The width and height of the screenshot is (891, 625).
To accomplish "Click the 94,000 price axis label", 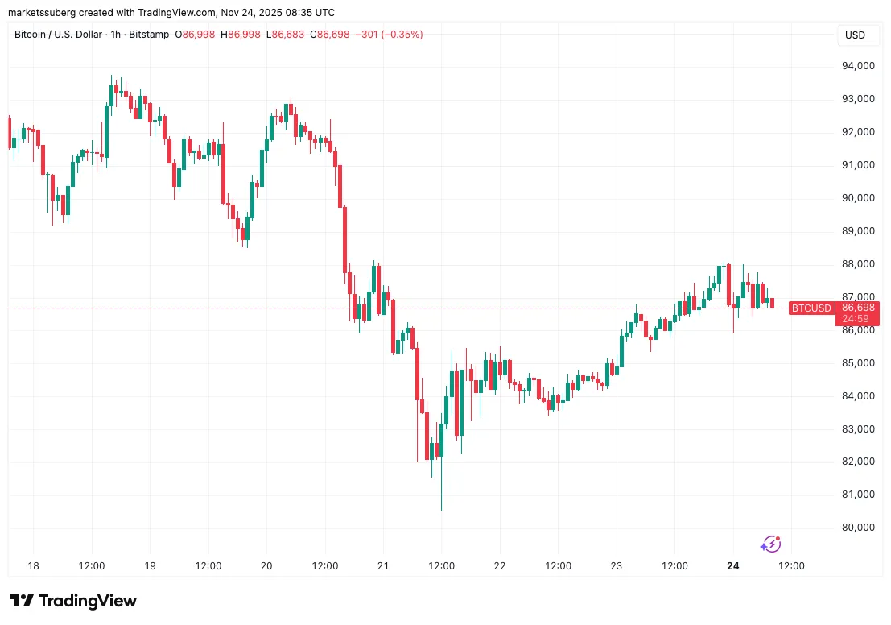I will (857, 66).
